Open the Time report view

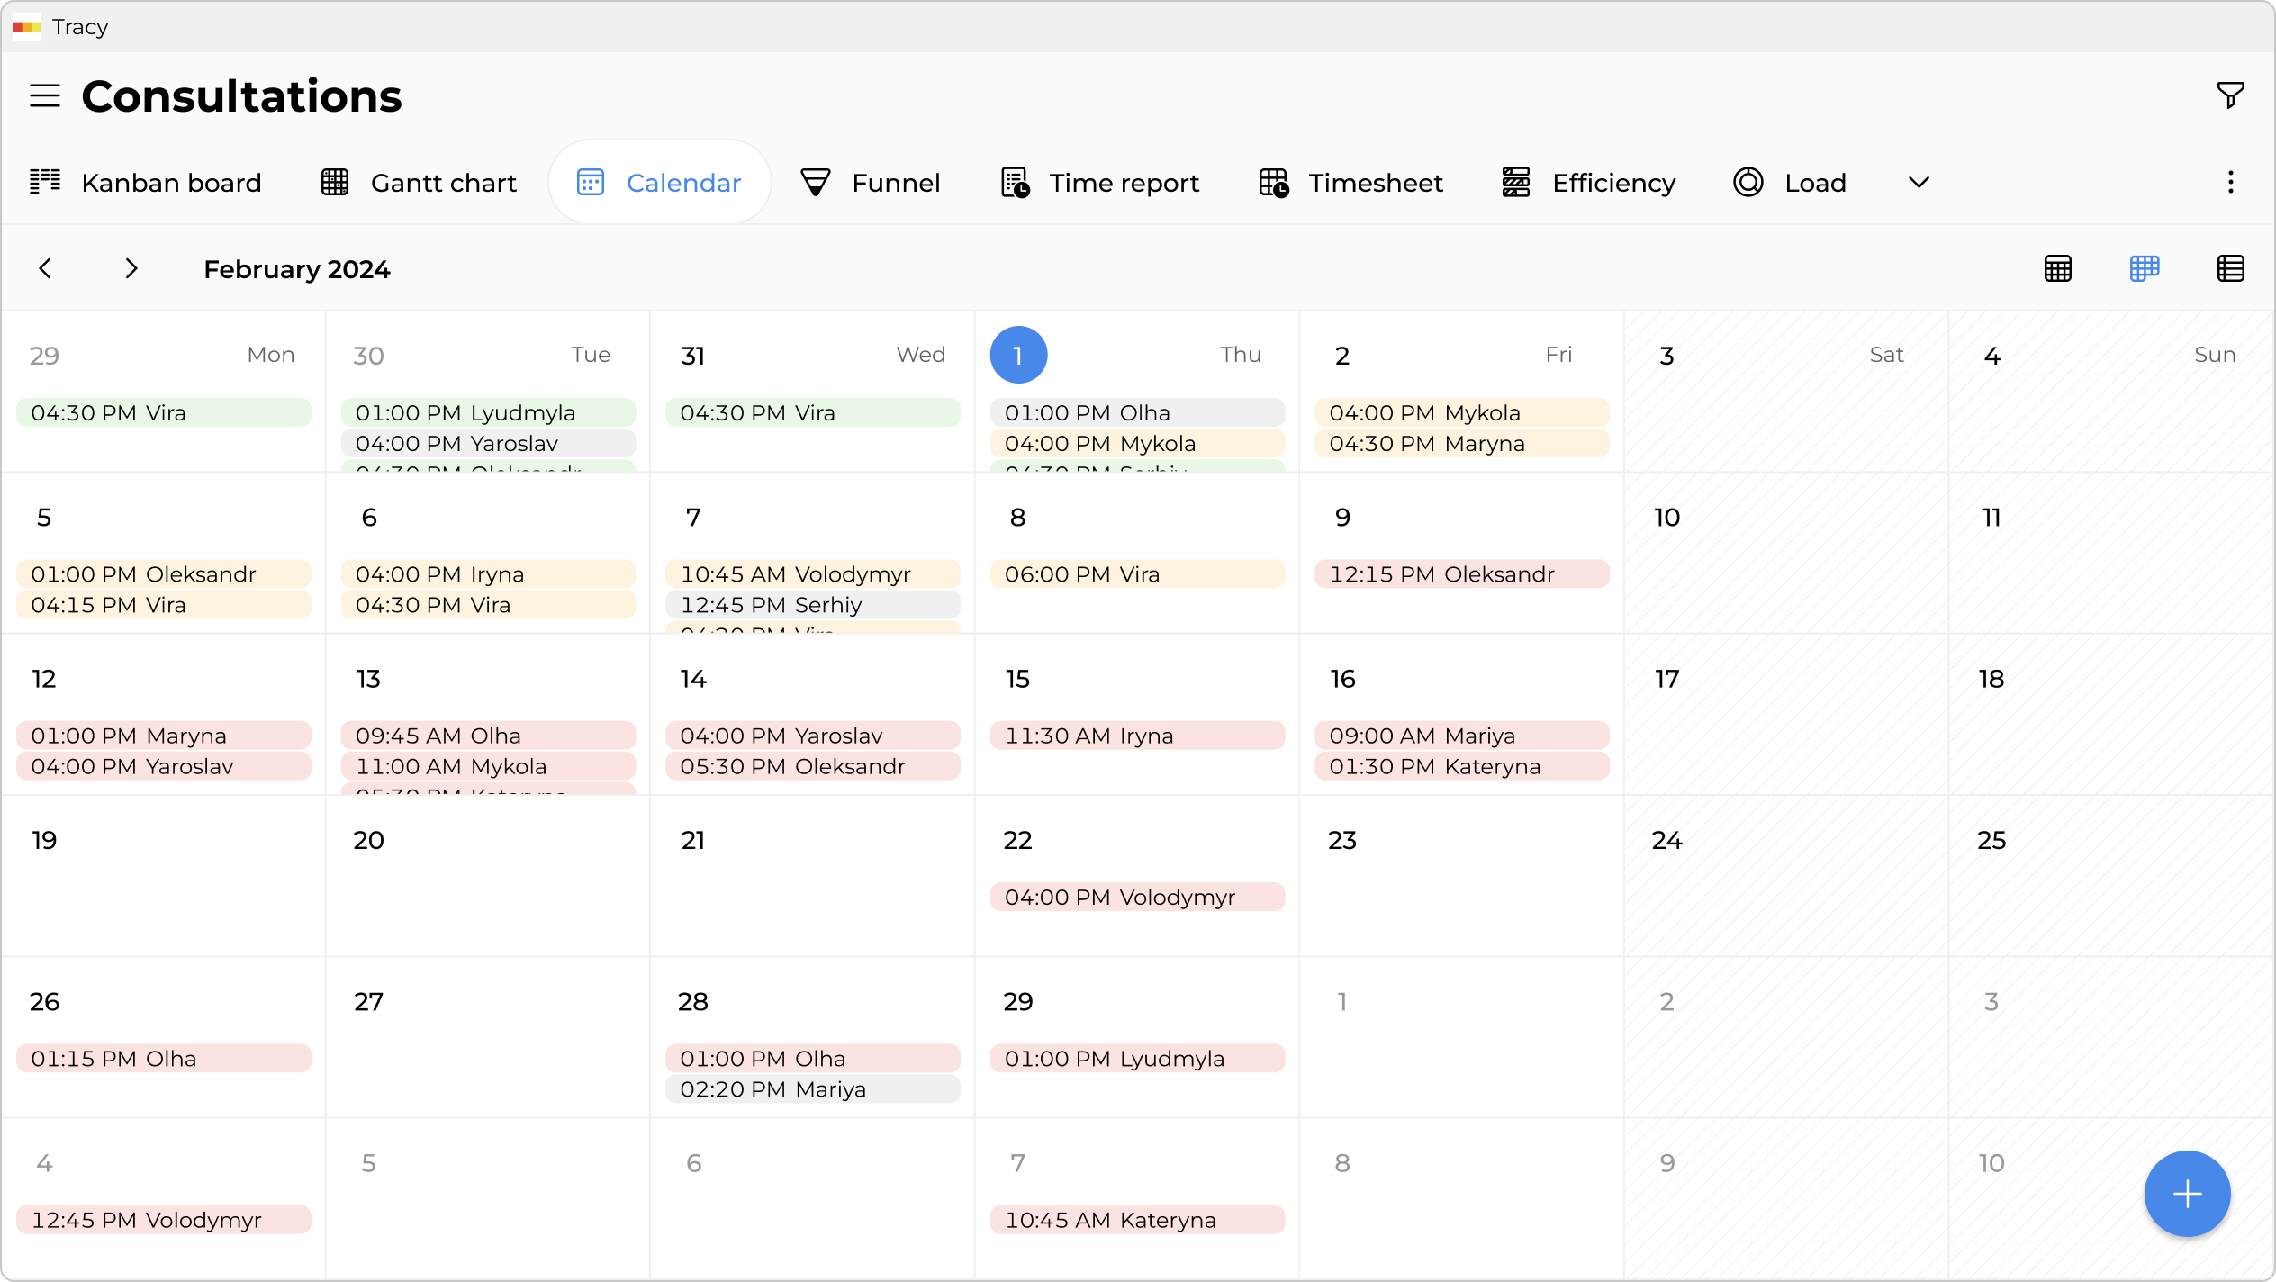pos(1100,182)
